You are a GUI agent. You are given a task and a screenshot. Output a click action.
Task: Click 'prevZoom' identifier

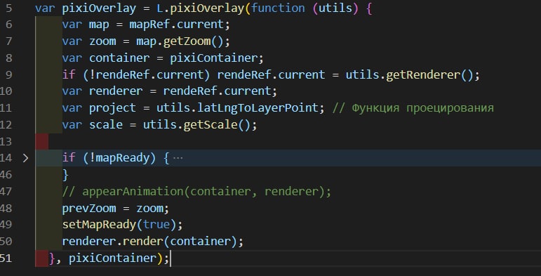pos(89,209)
